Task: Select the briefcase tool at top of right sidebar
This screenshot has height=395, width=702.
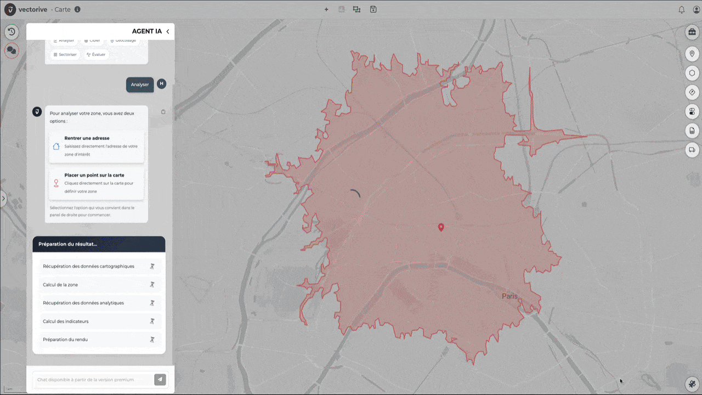Action: (692, 32)
